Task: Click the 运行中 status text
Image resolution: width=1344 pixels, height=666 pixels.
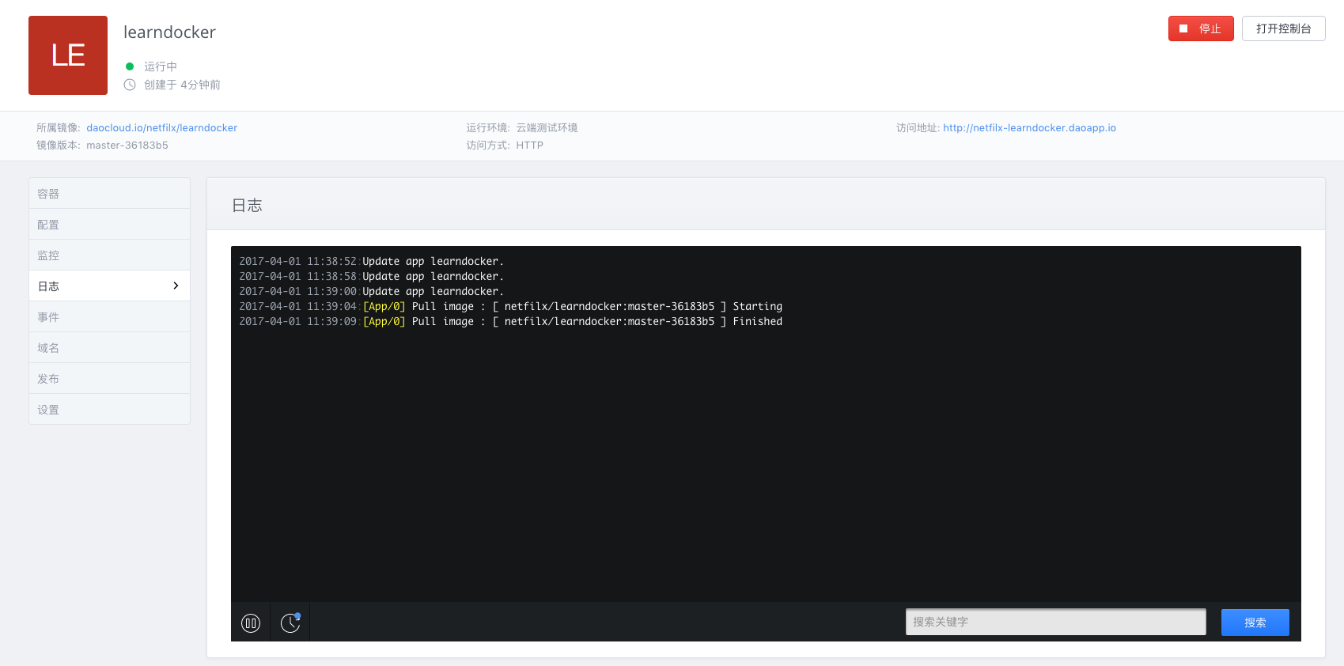Action: 161,66
